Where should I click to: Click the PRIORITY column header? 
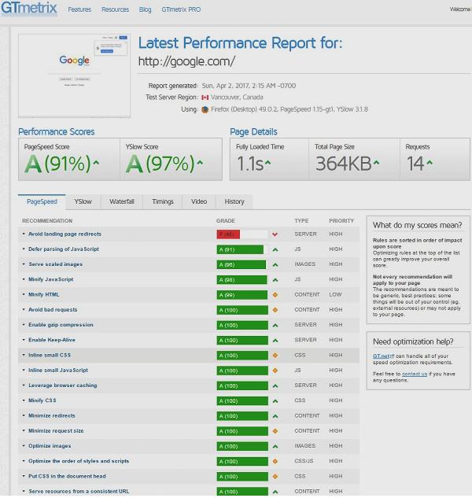[x=341, y=221]
